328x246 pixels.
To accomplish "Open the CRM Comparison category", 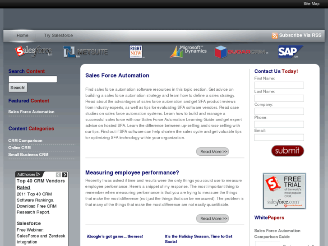I will (x=25, y=141).
